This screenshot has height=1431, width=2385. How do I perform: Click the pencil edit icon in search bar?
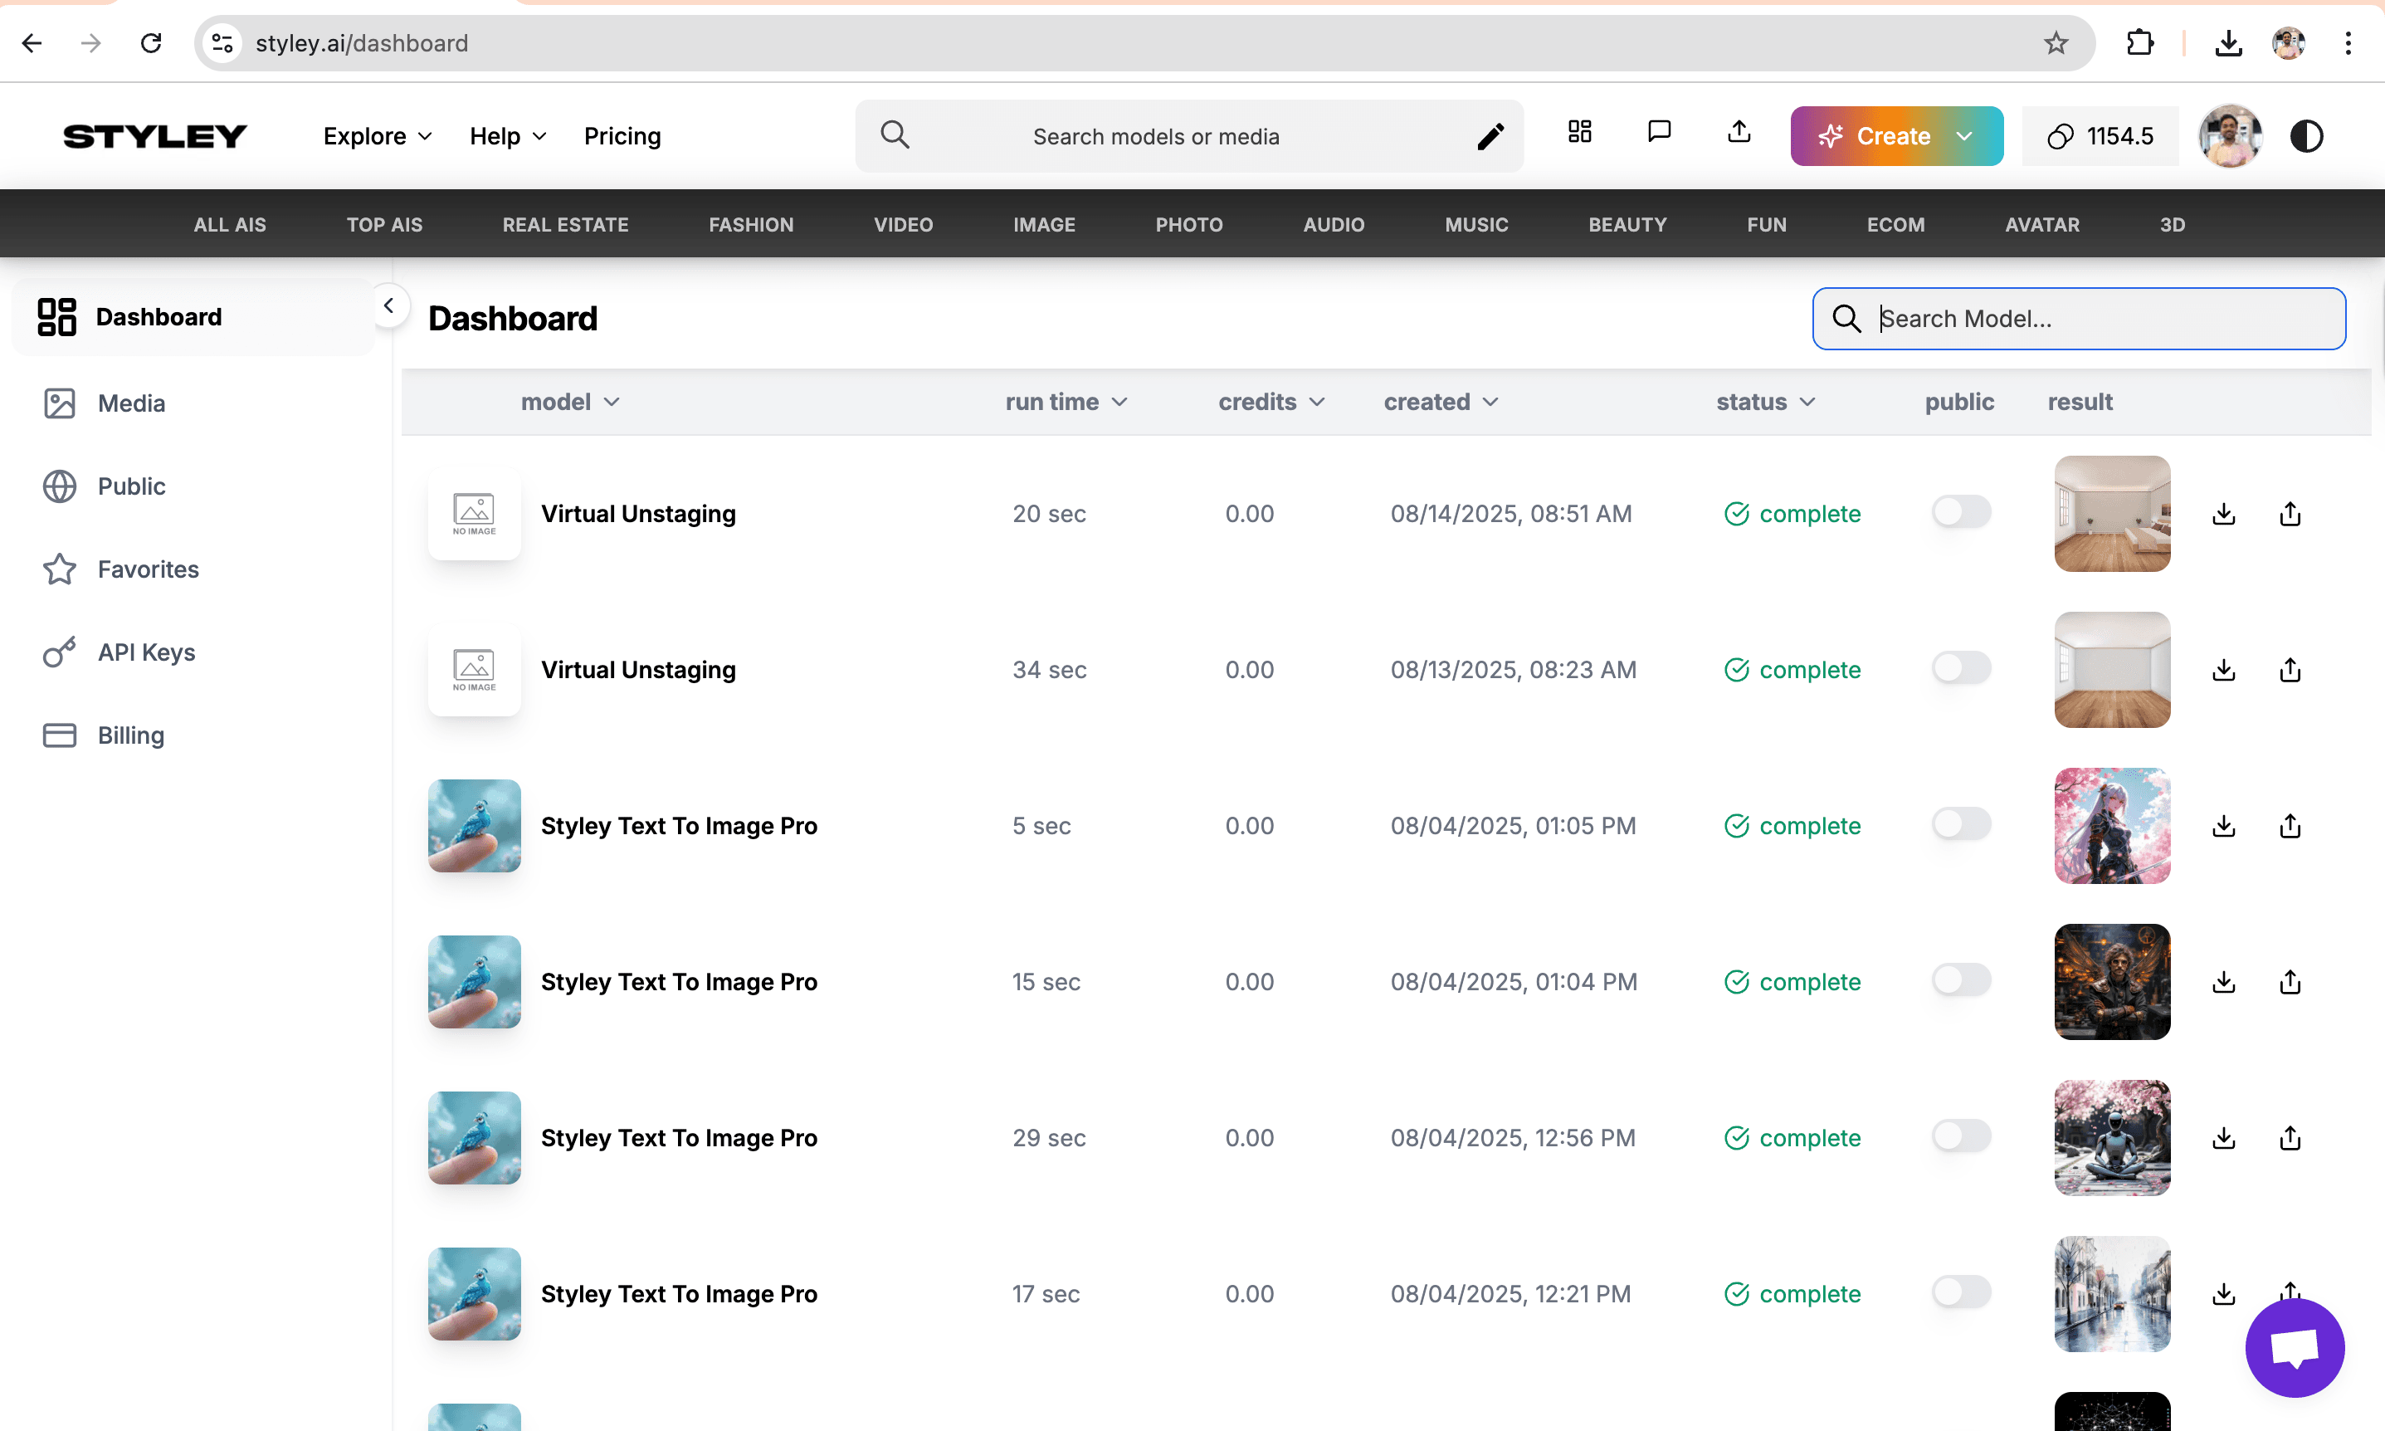pos(1490,136)
